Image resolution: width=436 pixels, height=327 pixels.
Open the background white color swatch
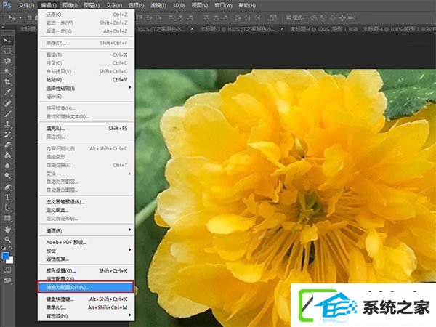11,261
